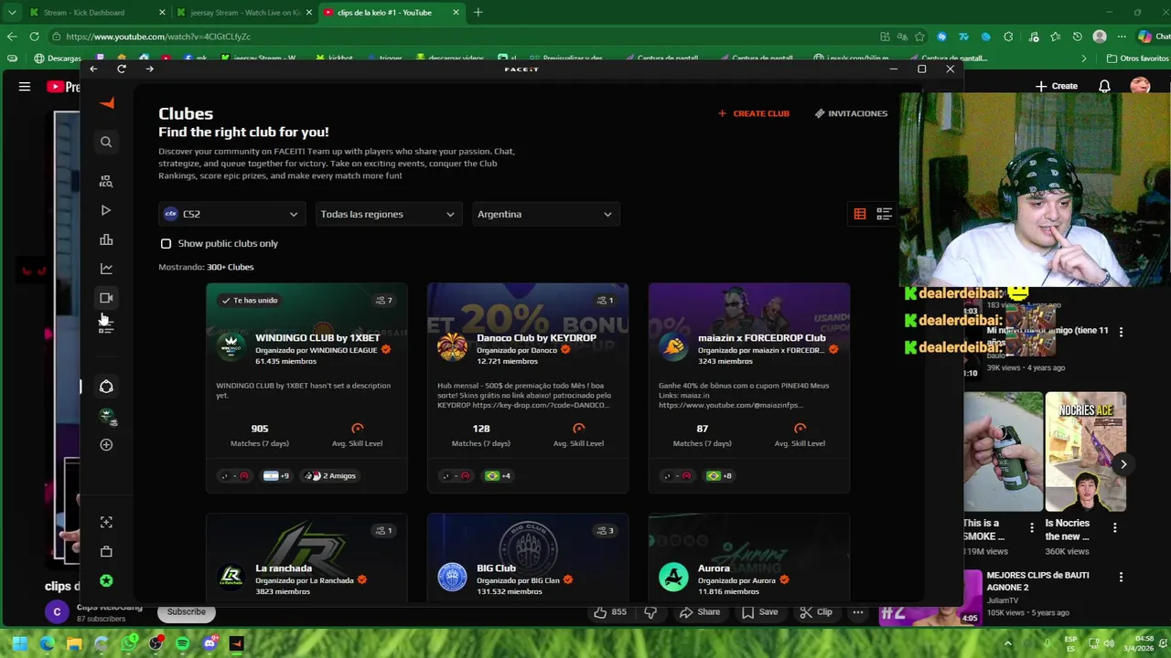Toggle Show public clubs only checkbox

(x=166, y=244)
